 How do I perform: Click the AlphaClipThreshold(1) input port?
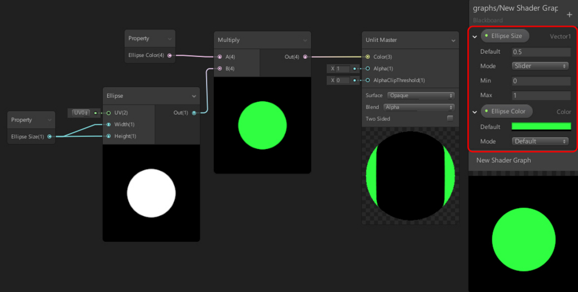pos(367,80)
